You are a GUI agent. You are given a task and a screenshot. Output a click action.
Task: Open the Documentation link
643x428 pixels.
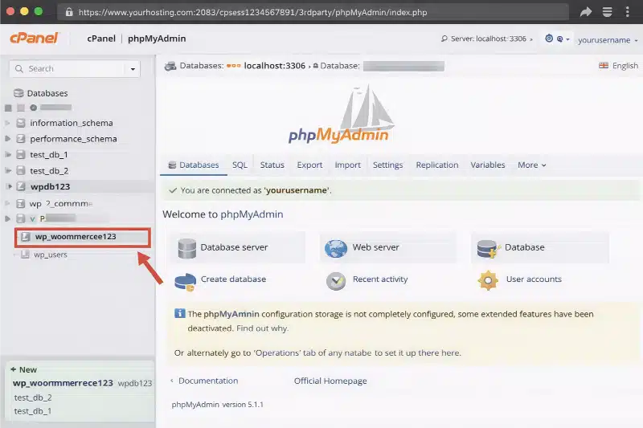click(208, 381)
